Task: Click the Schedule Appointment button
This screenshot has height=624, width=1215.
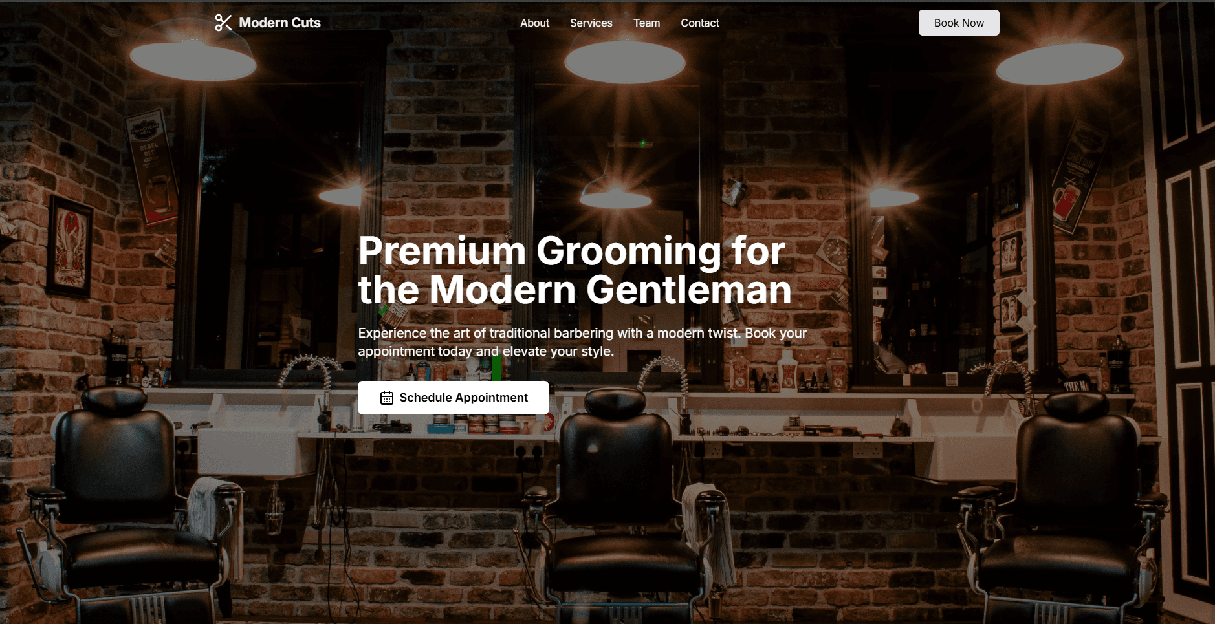Action: point(454,398)
